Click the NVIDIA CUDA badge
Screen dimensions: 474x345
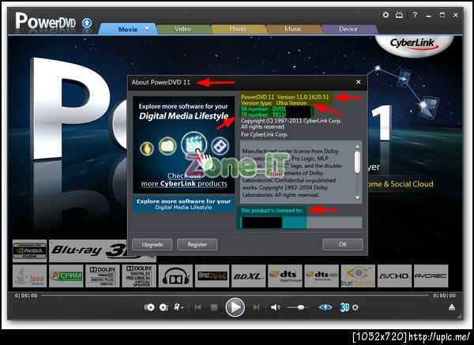[30, 251]
